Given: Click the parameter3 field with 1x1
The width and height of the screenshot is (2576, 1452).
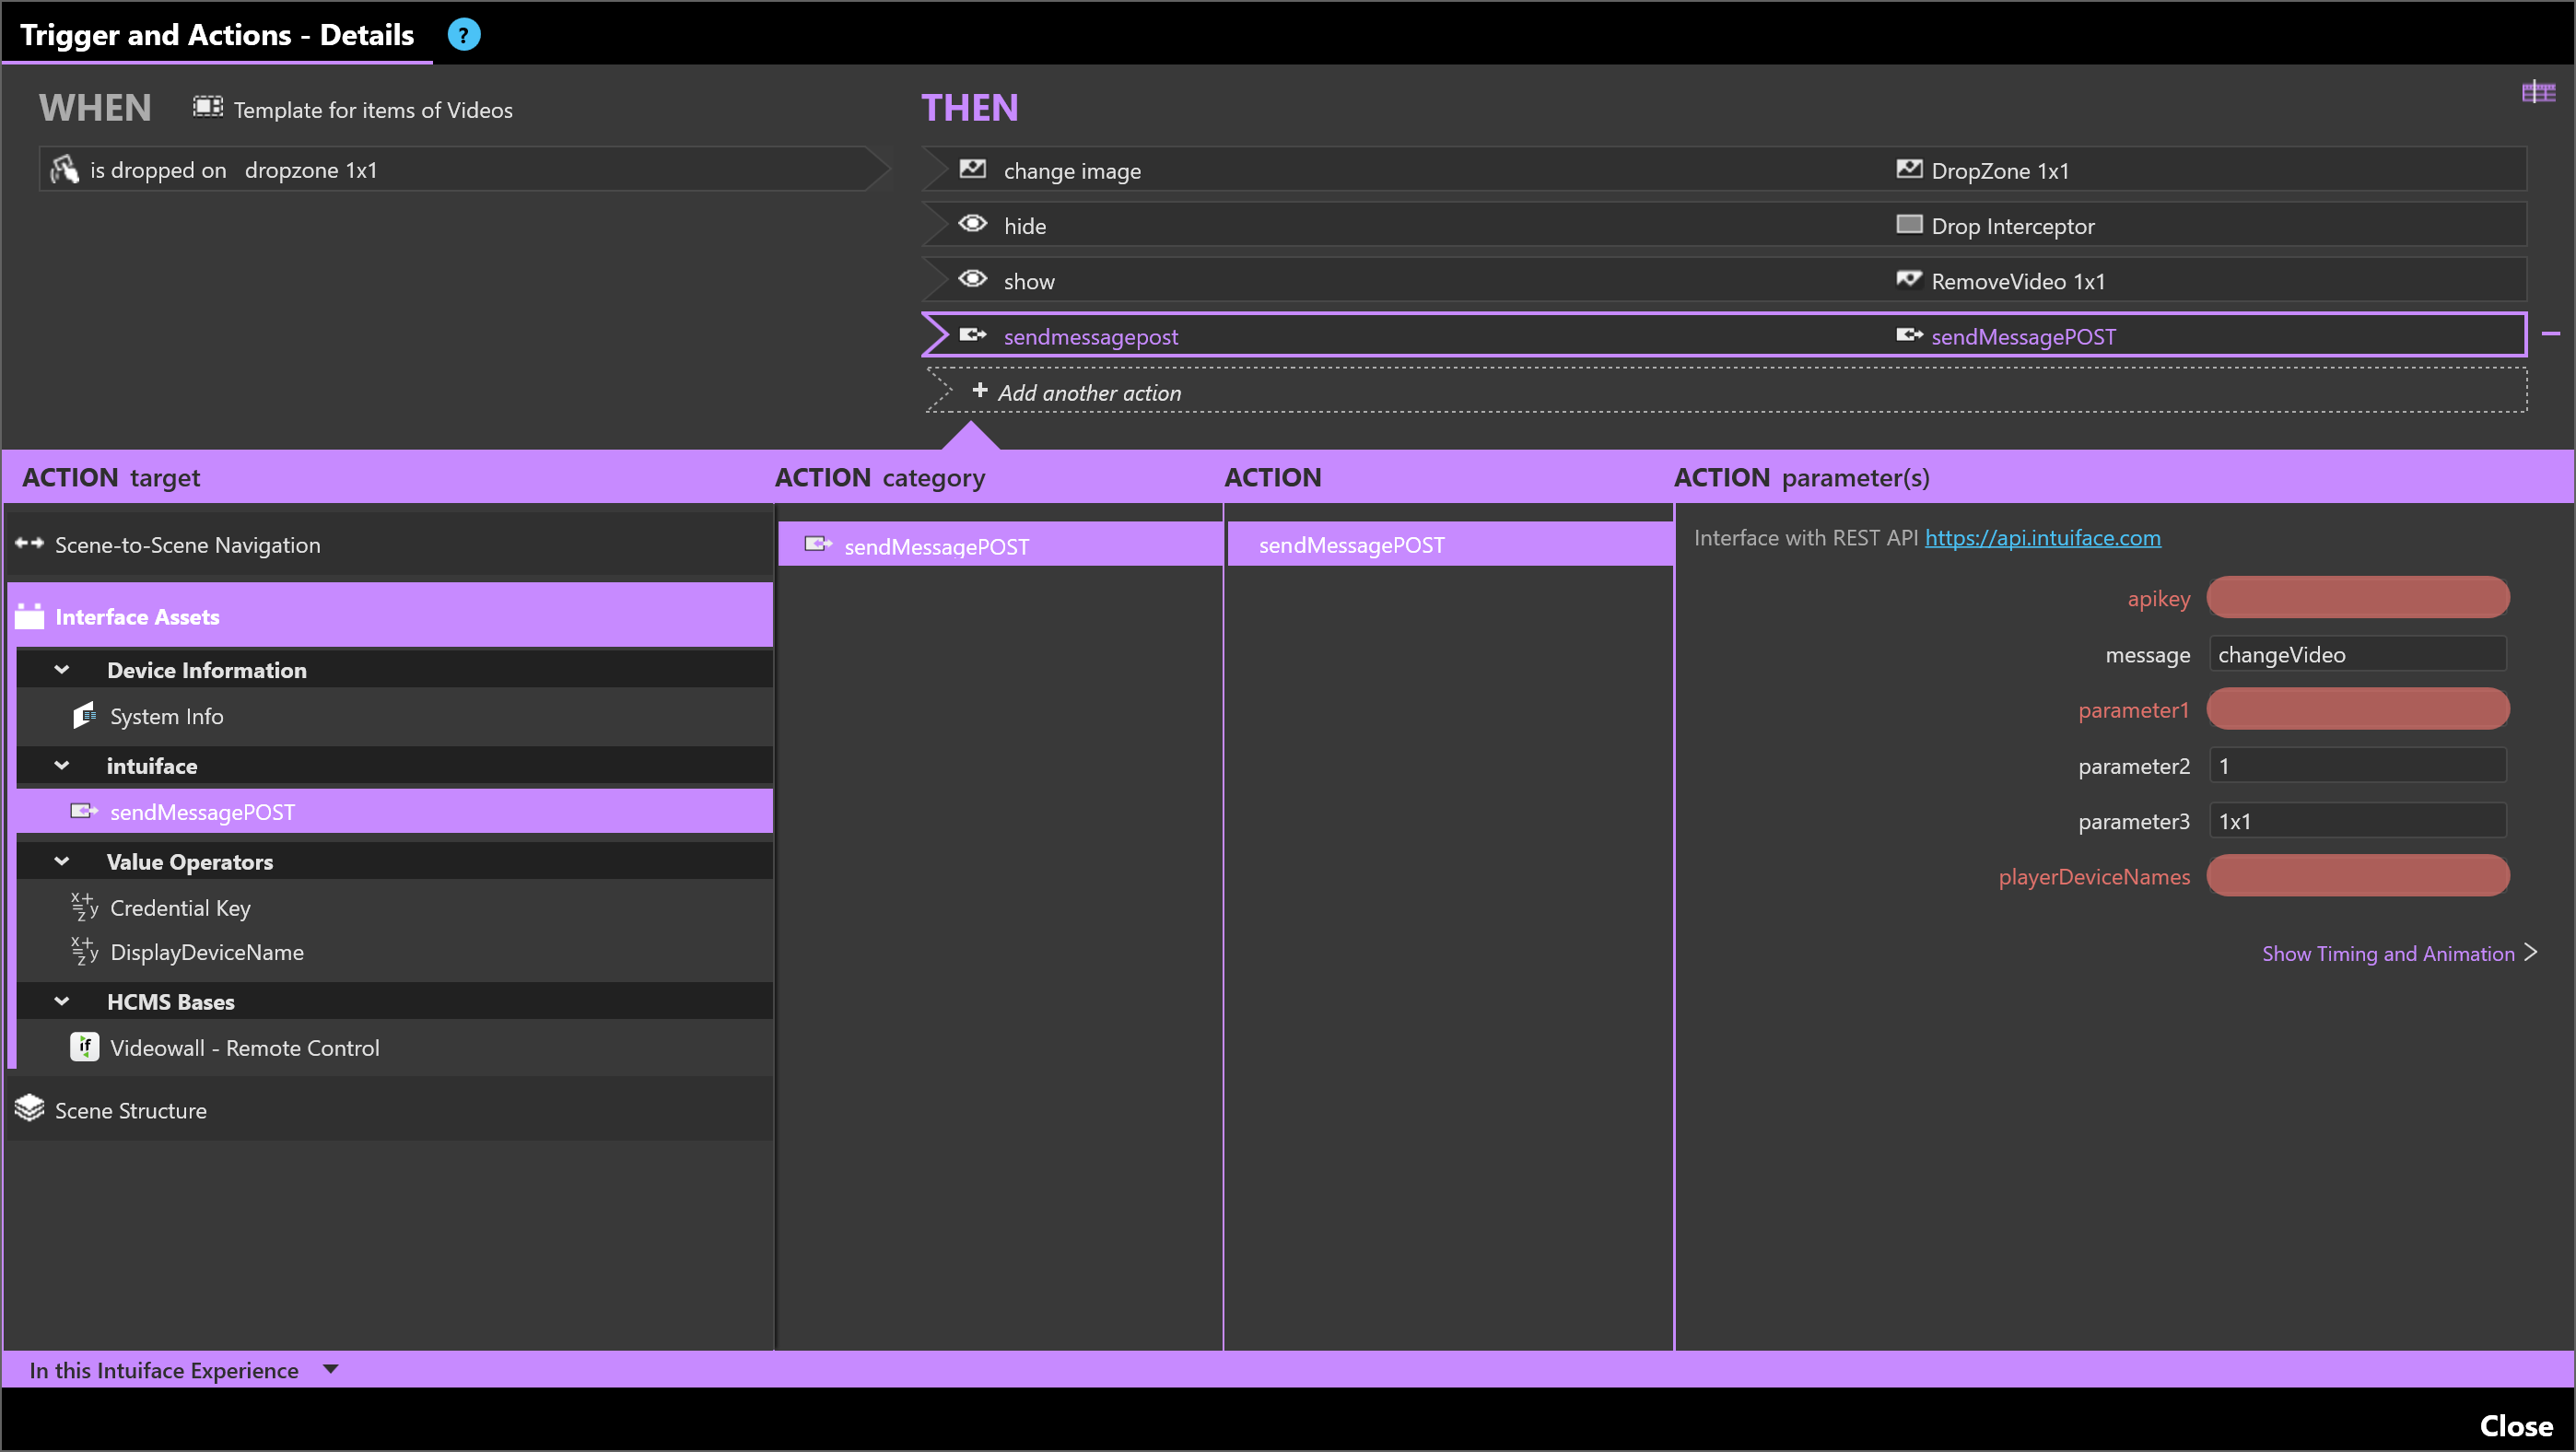Looking at the screenshot, I should point(2357,821).
